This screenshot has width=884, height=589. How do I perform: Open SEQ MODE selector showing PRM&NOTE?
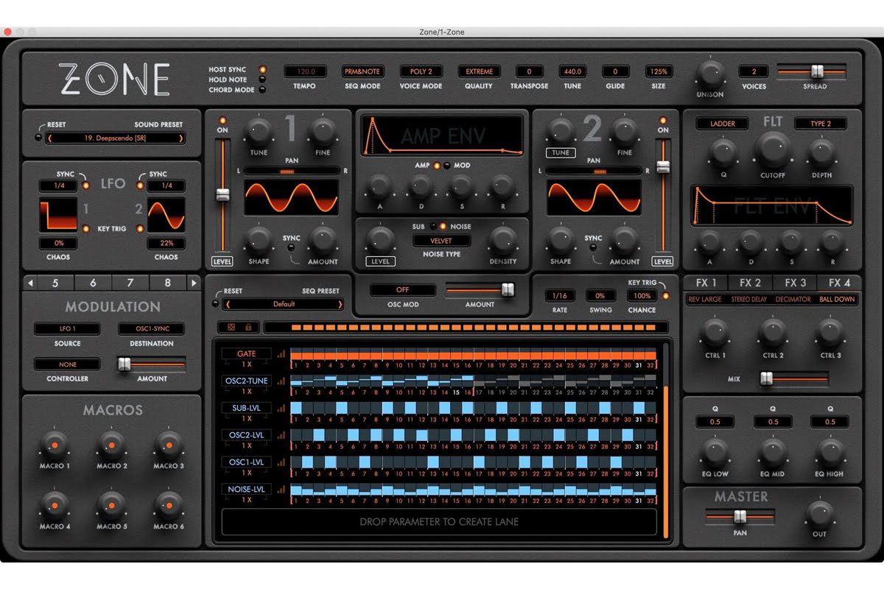click(362, 71)
